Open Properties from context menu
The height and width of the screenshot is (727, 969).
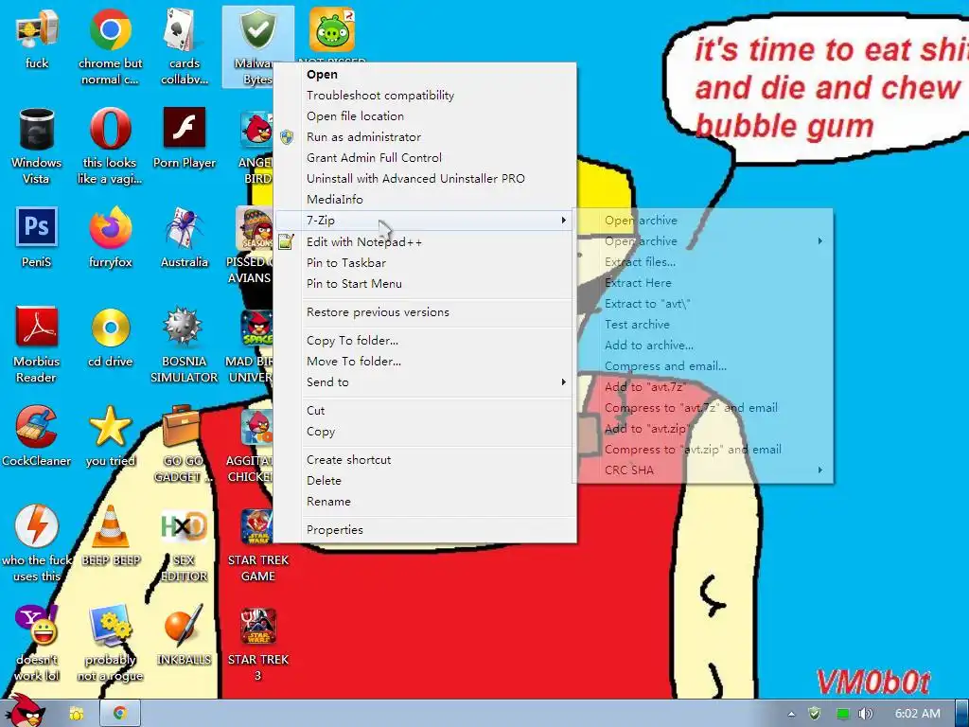point(425,530)
